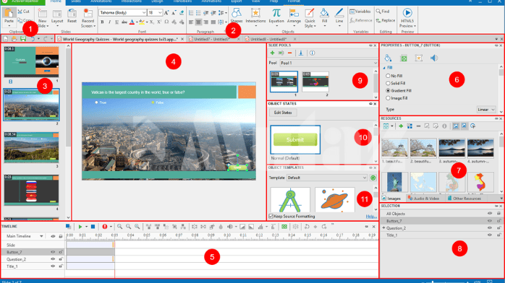Select compass object template

tap(290, 200)
